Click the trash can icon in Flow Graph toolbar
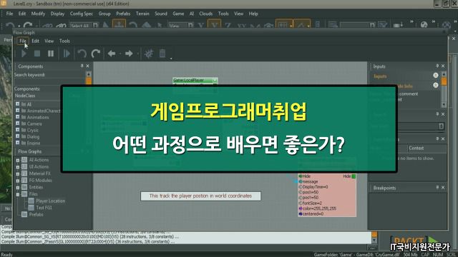Viewport: 458px width, 257px height. [162, 54]
